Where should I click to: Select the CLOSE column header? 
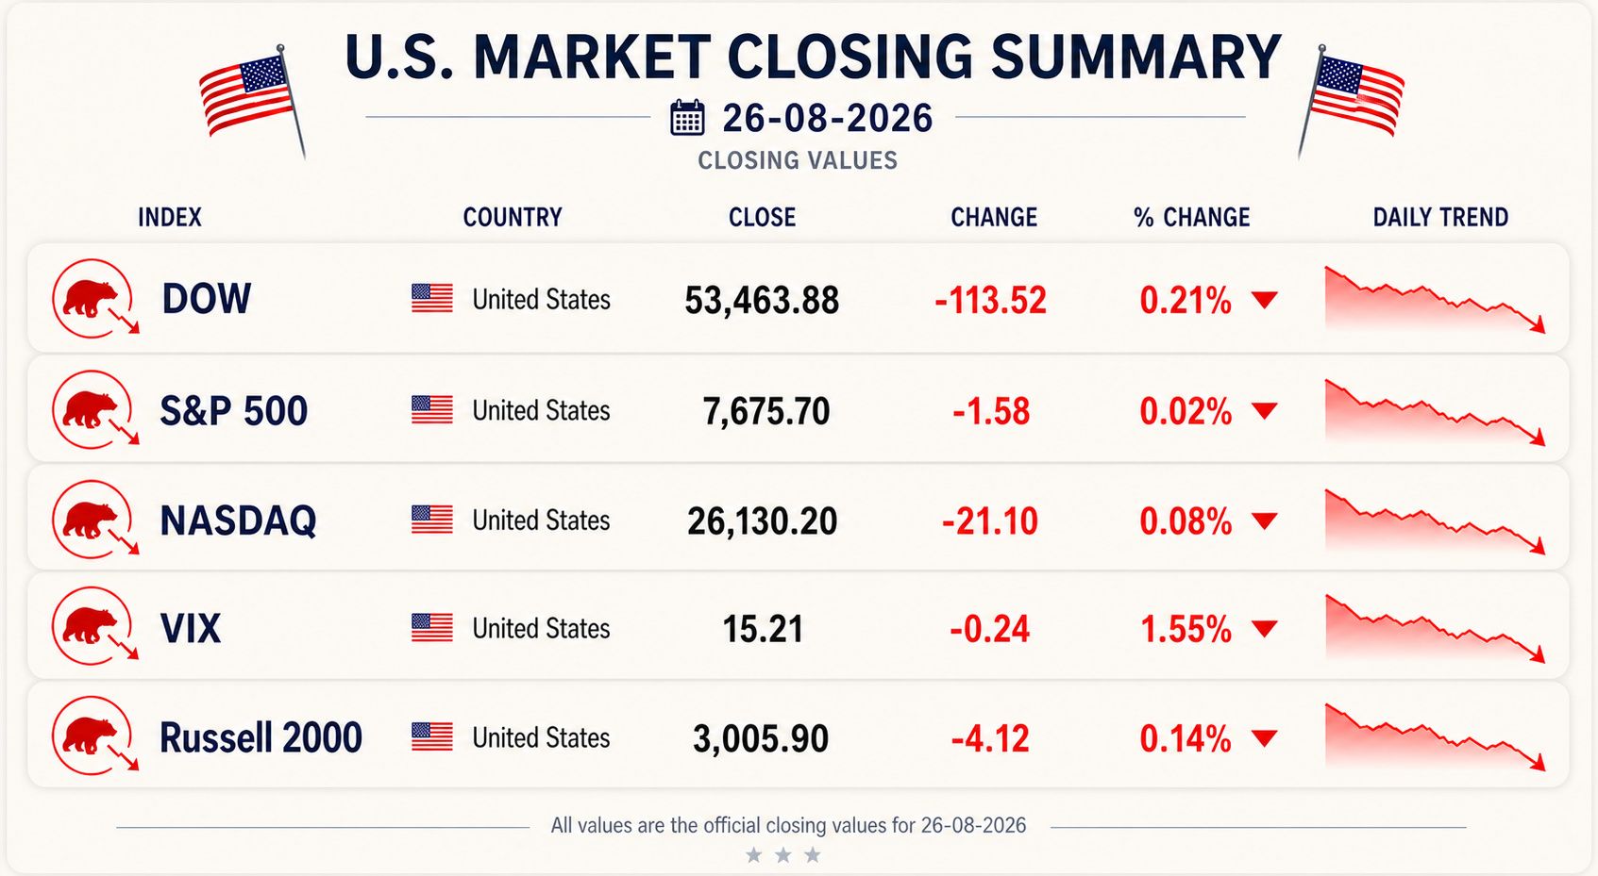pos(762,218)
